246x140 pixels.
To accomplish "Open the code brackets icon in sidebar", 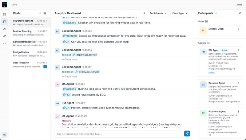I will [4, 43].
